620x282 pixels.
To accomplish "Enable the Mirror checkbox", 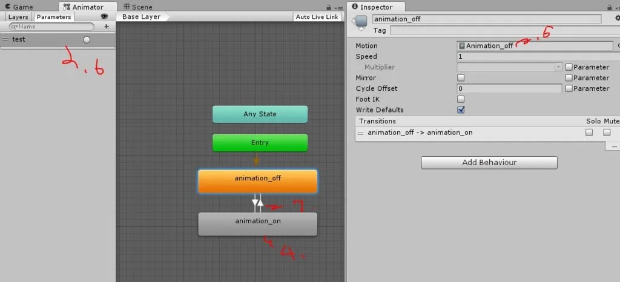I will click(x=461, y=78).
